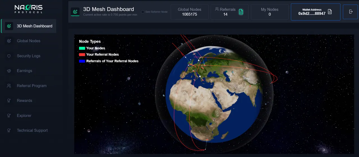Click the Referrals 14 card
Viewport: 359px width, 157px height.
tap(230, 12)
